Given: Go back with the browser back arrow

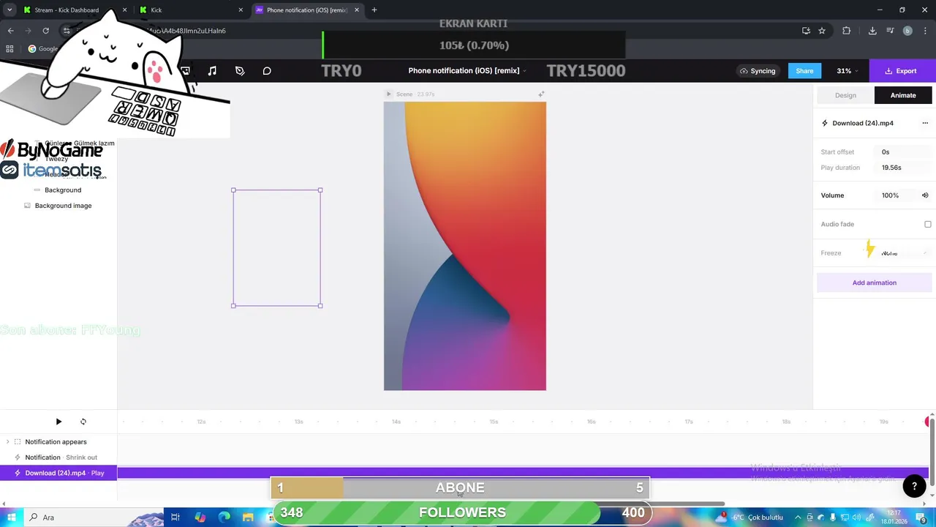Looking at the screenshot, I should pyautogui.click(x=11, y=31).
